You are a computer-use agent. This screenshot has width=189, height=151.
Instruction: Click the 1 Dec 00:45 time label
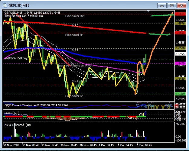(x=106, y=145)
